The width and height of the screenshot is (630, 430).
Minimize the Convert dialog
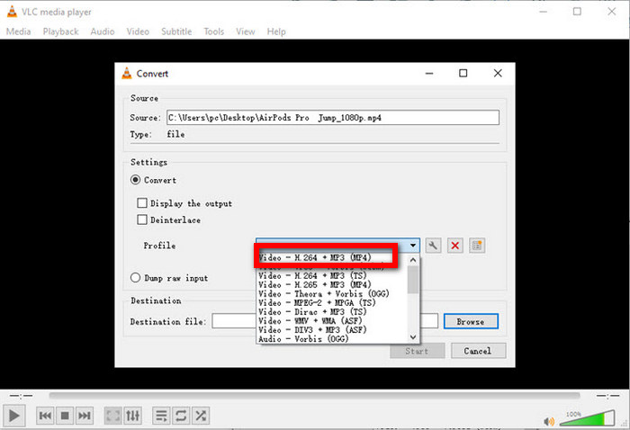point(429,73)
